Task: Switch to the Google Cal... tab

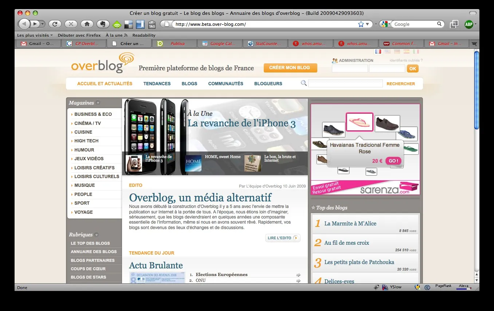Action: coord(220,44)
